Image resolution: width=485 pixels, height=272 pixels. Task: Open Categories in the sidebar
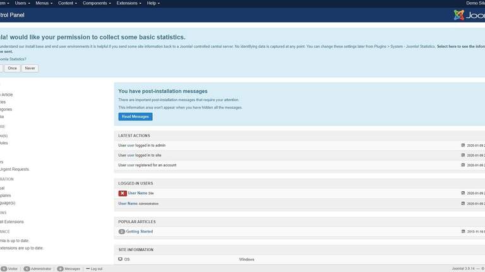tap(6, 110)
